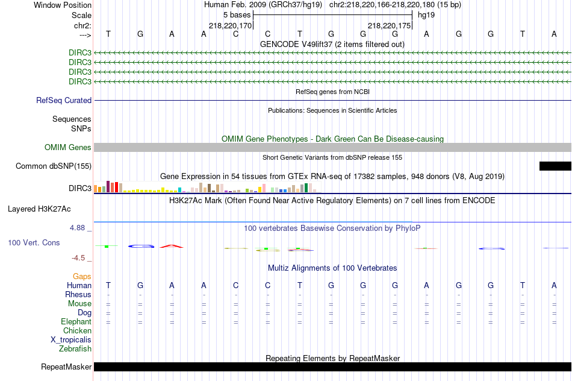Click the 4.88 PhyloP upper limit value

[77, 228]
